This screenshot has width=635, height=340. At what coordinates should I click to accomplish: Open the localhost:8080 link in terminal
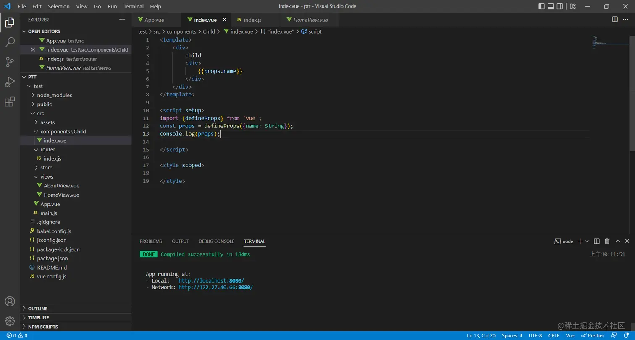[211, 280]
